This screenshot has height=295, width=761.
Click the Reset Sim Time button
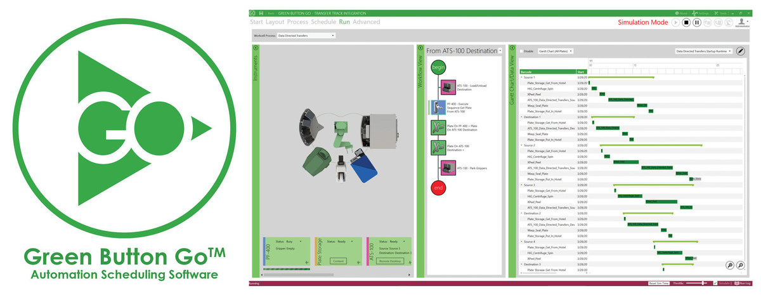coord(658,283)
